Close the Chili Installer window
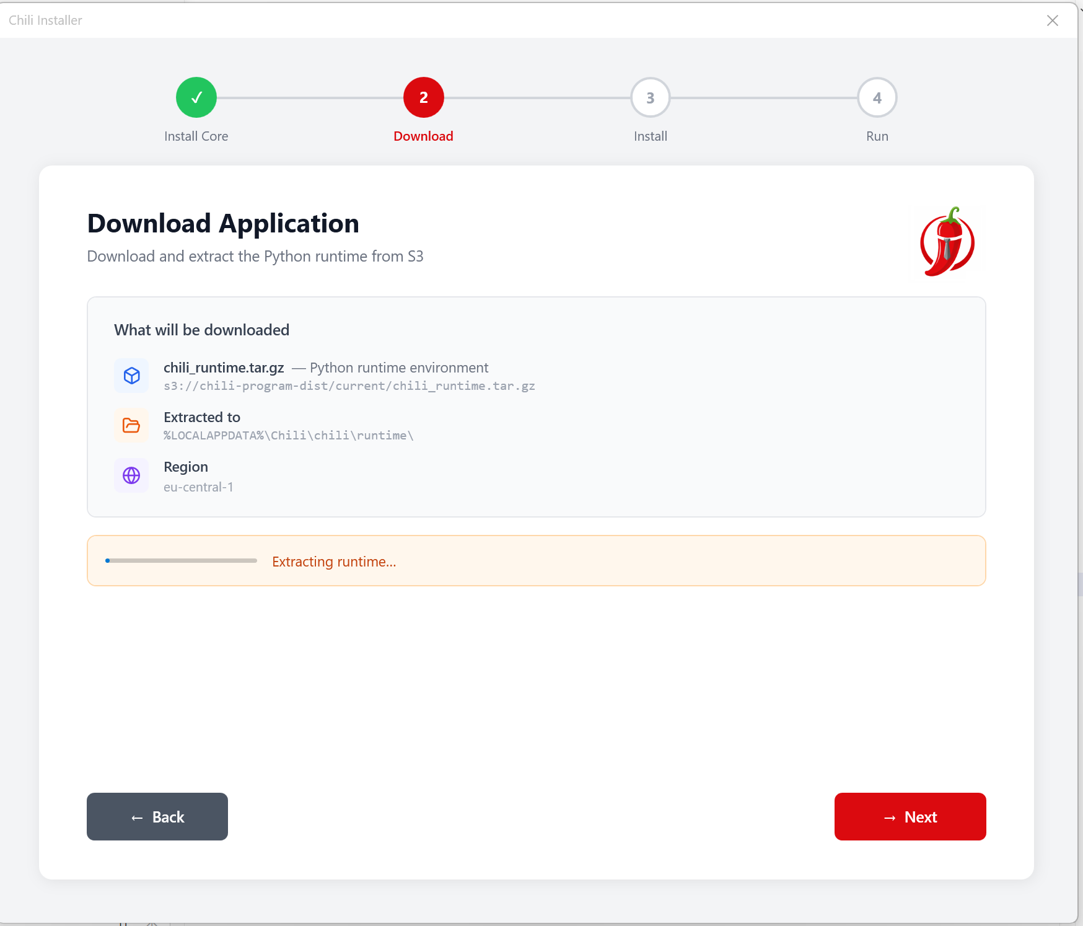 tap(1052, 20)
